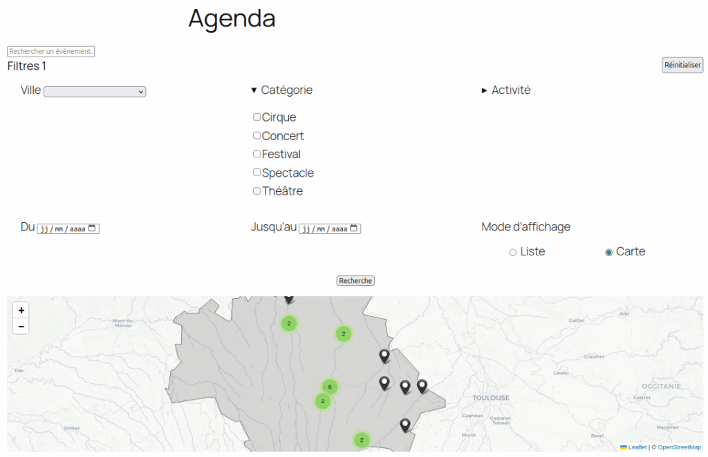Image resolution: width=708 pixels, height=457 pixels.
Task: Click the black pin nearest the Toulouse label
Action: (422, 386)
